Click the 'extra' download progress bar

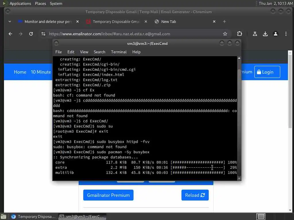[x=198, y=167]
